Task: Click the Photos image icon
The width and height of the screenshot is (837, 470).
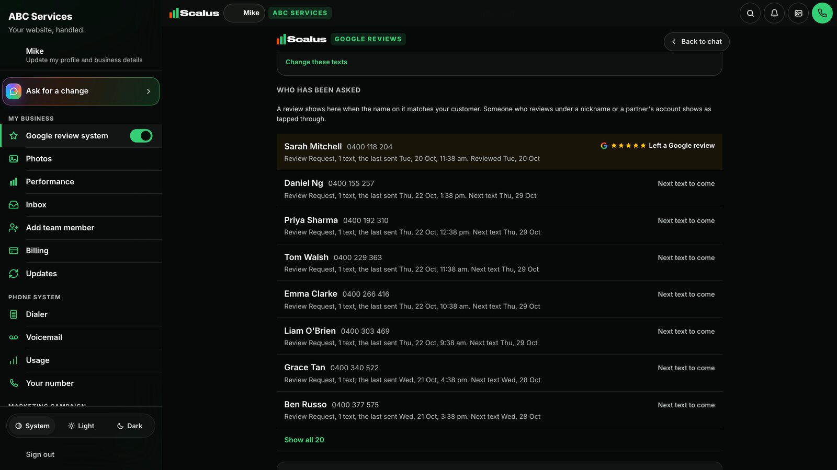Action: coord(14,159)
